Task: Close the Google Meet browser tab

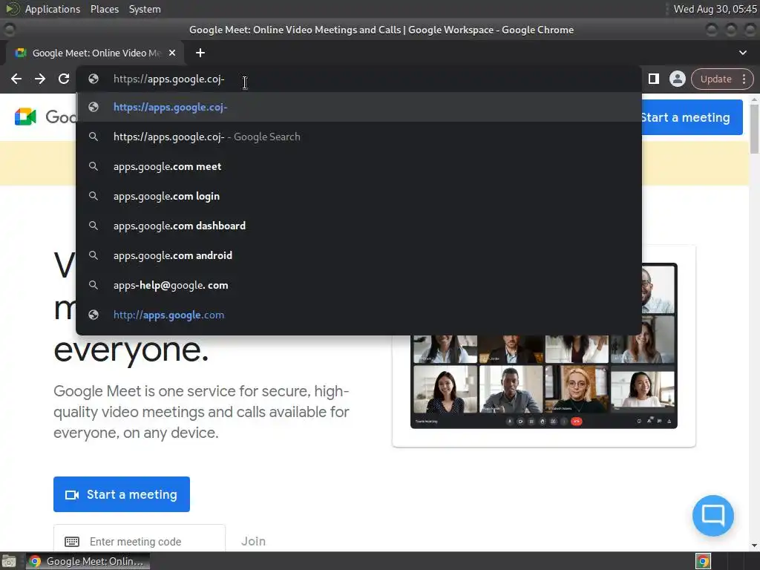Action: pyautogui.click(x=172, y=53)
